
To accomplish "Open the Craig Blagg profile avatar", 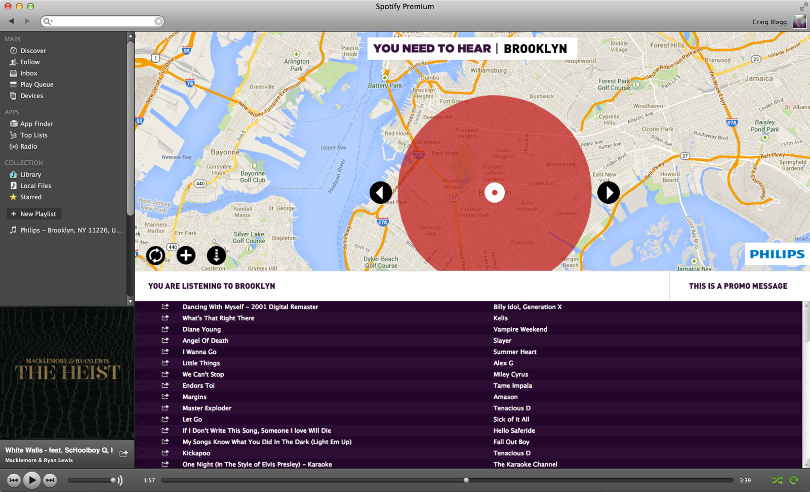I will 799,22.
